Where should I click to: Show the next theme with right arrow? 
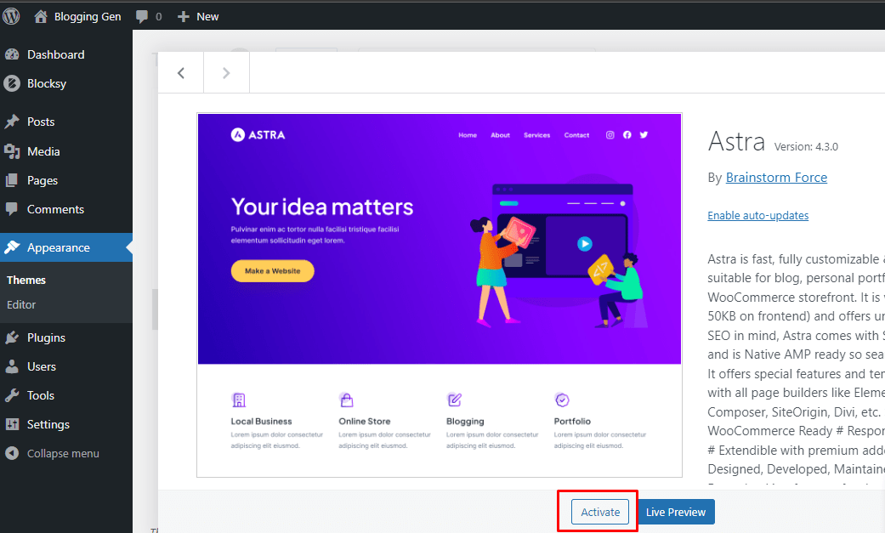(x=226, y=72)
